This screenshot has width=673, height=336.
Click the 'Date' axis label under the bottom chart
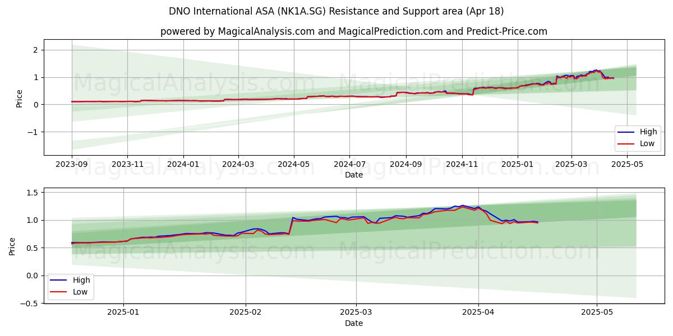pos(354,324)
